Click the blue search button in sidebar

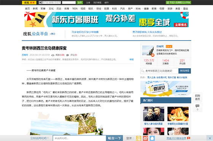pos(184,71)
